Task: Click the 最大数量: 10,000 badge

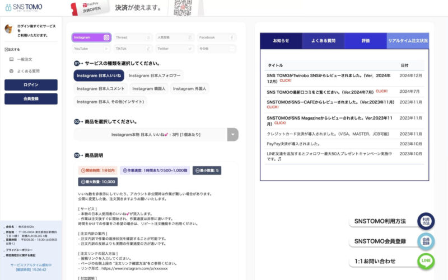Action: (97, 182)
